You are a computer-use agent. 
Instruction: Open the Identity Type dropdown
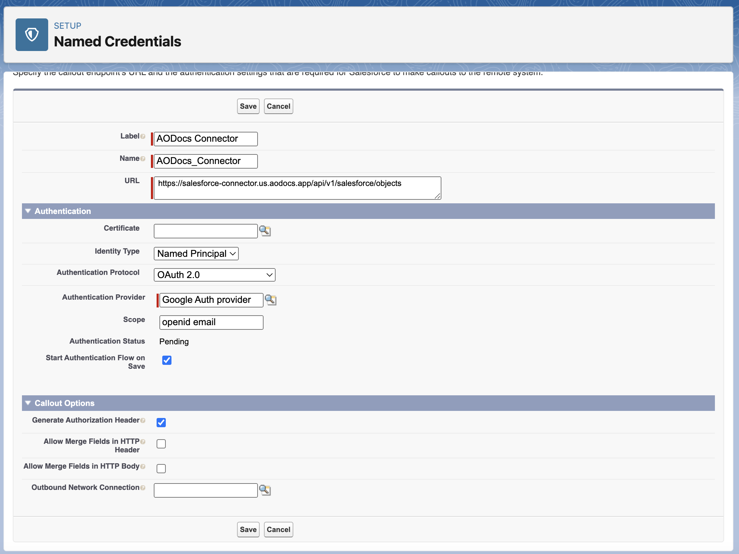tap(196, 254)
